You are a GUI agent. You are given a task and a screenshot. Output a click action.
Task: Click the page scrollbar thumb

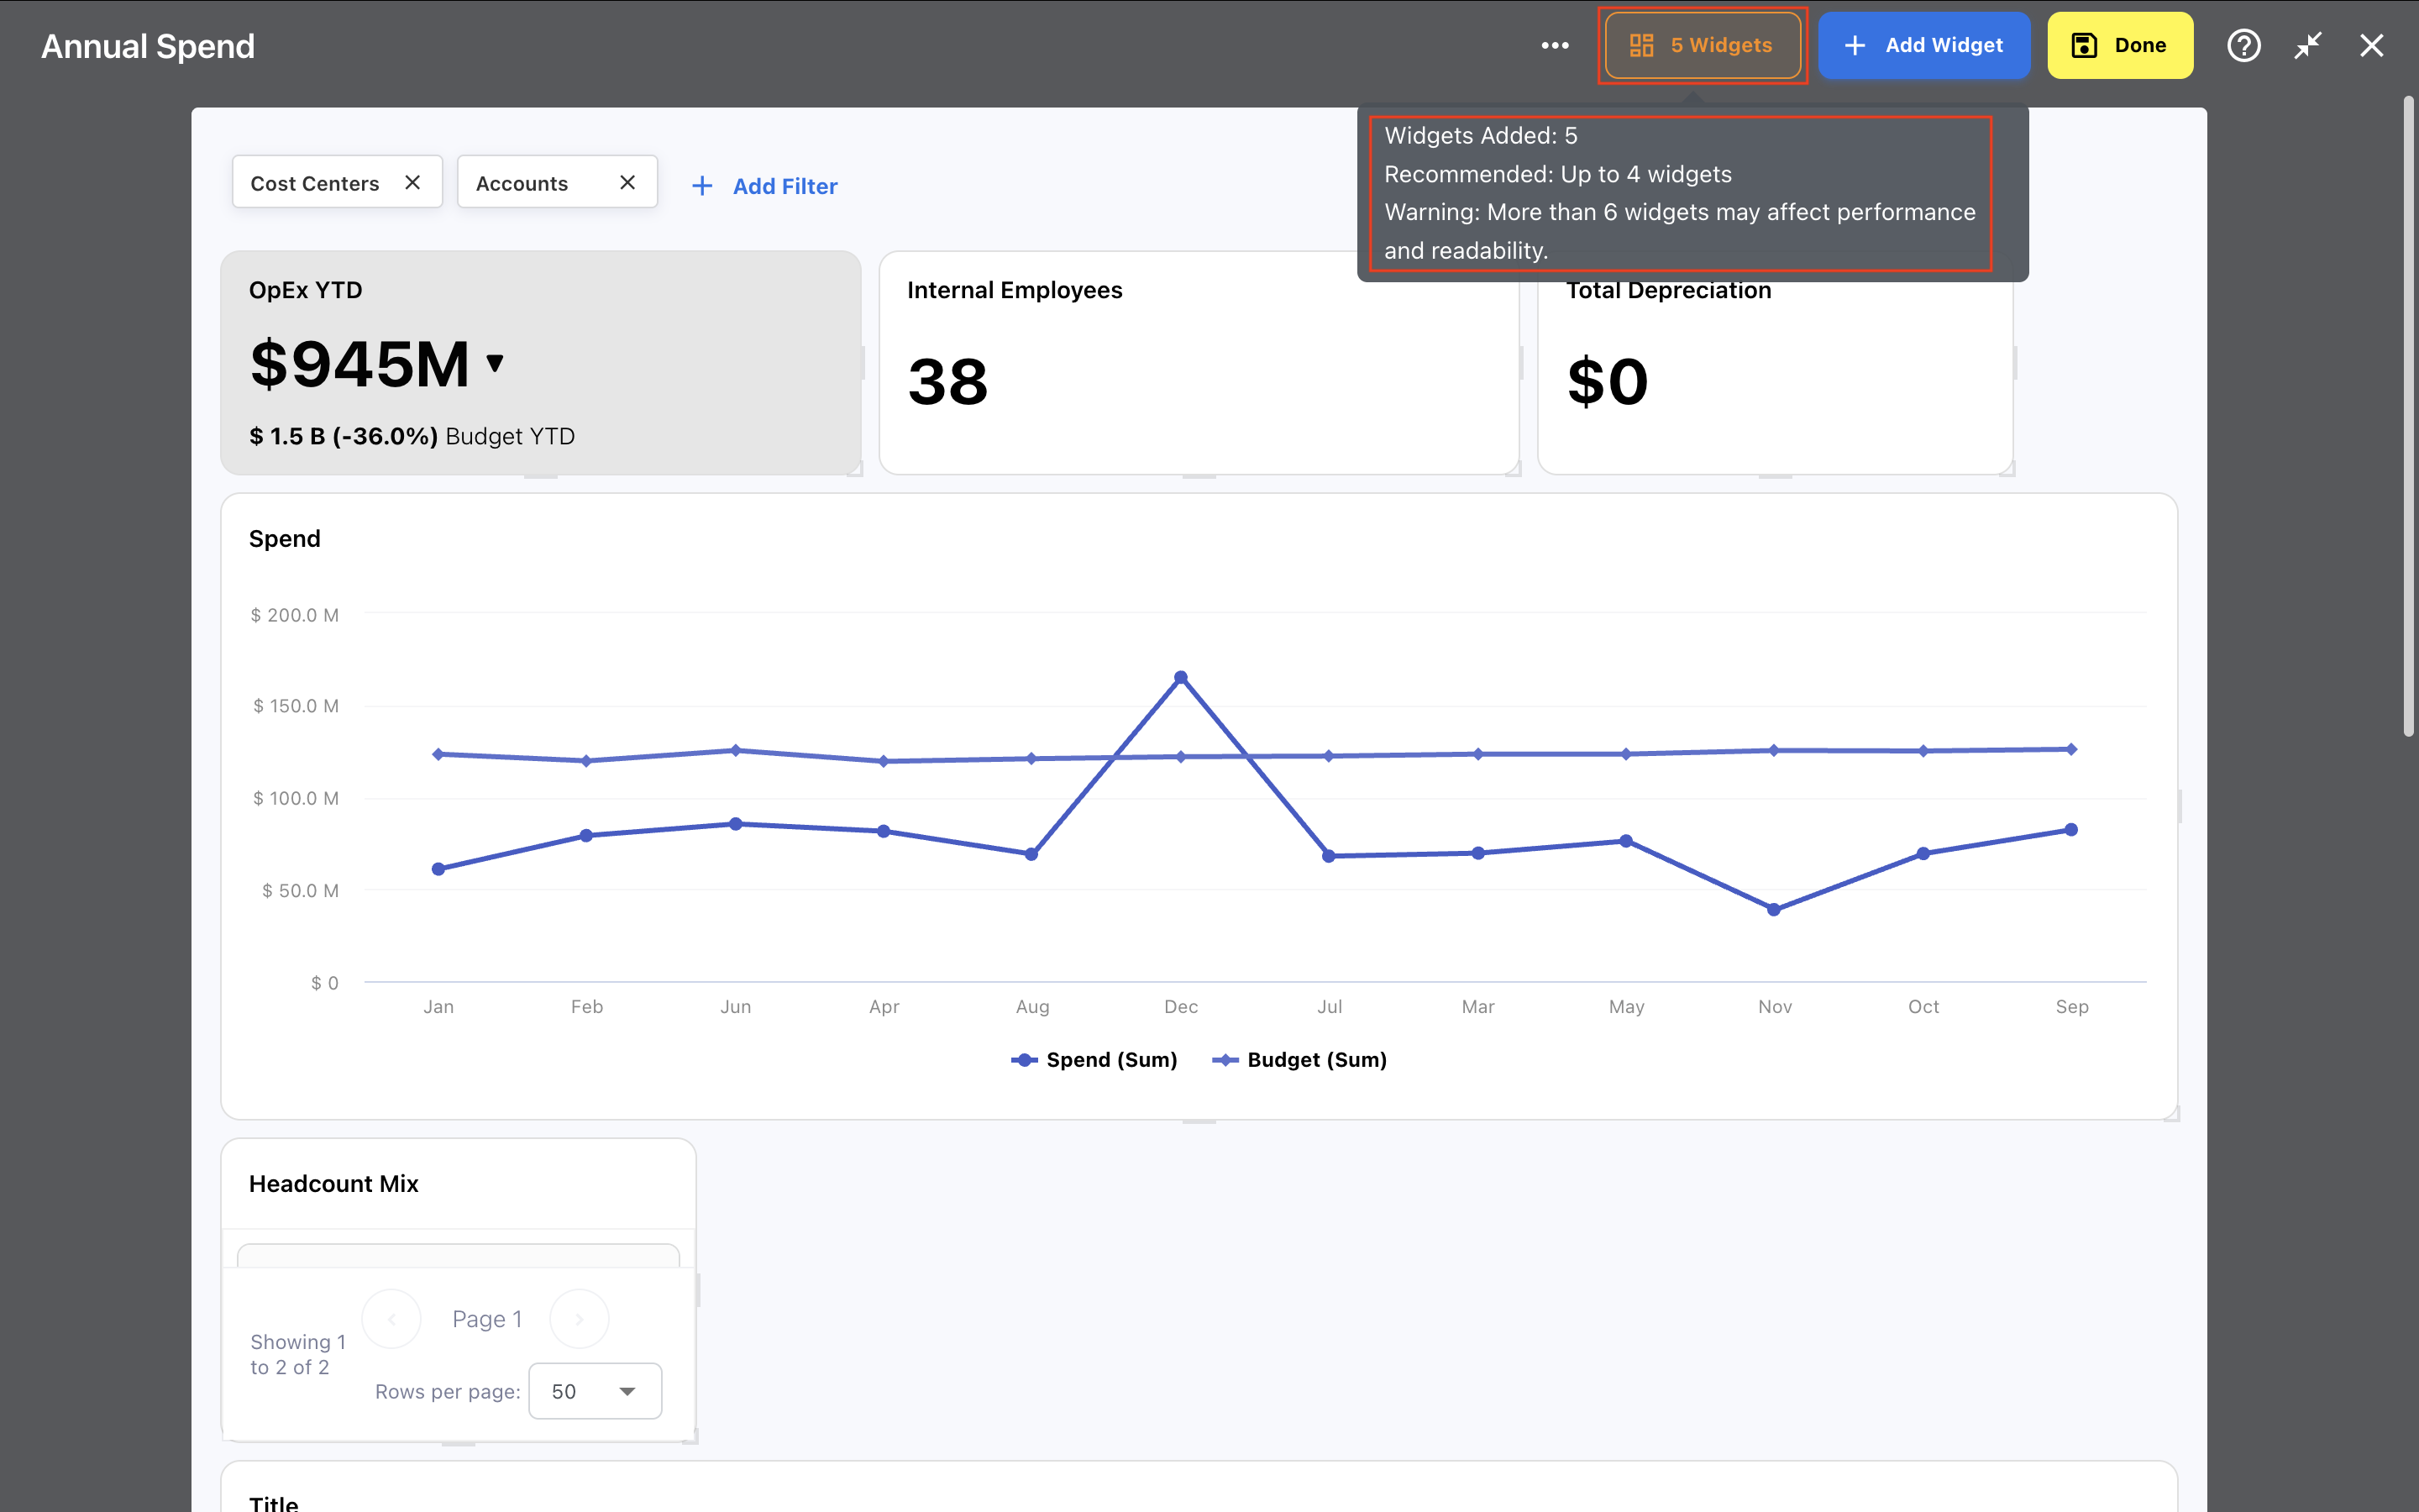[2409, 416]
